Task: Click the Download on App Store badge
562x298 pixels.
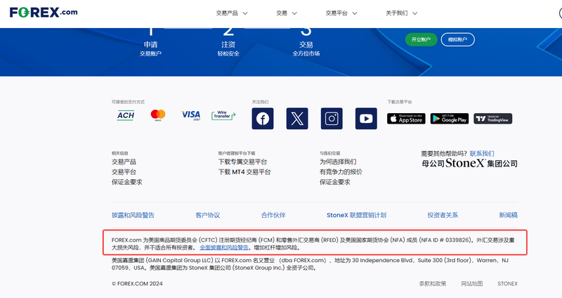Action: coord(406,118)
